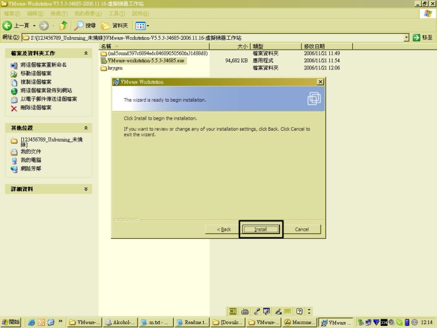Click the keyboard icon on the language bar

[245, 311]
